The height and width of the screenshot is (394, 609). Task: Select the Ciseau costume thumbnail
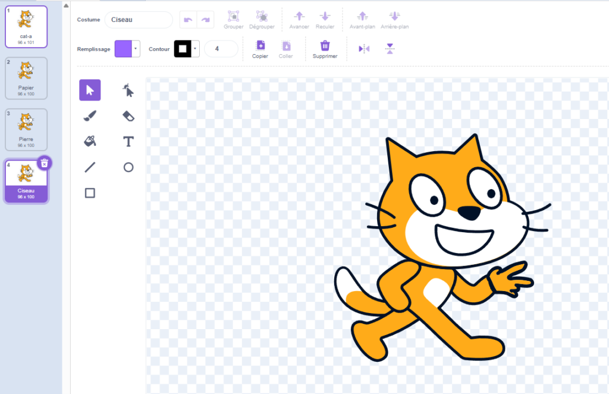pyautogui.click(x=26, y=182)
